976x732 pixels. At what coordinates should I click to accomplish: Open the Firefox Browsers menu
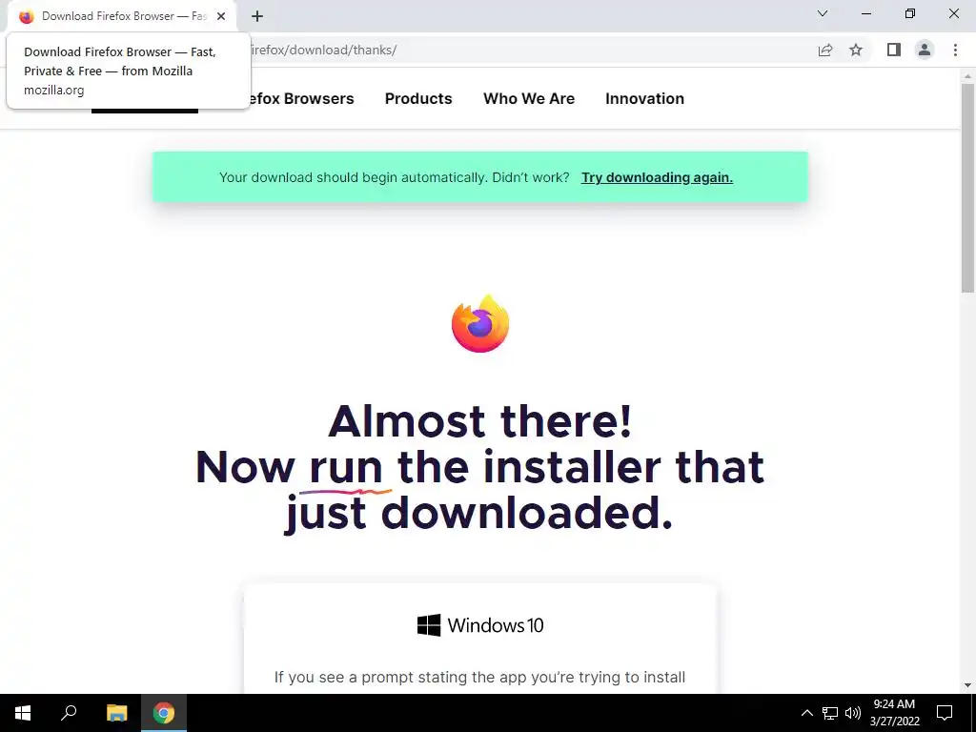[x=301, y=98]
